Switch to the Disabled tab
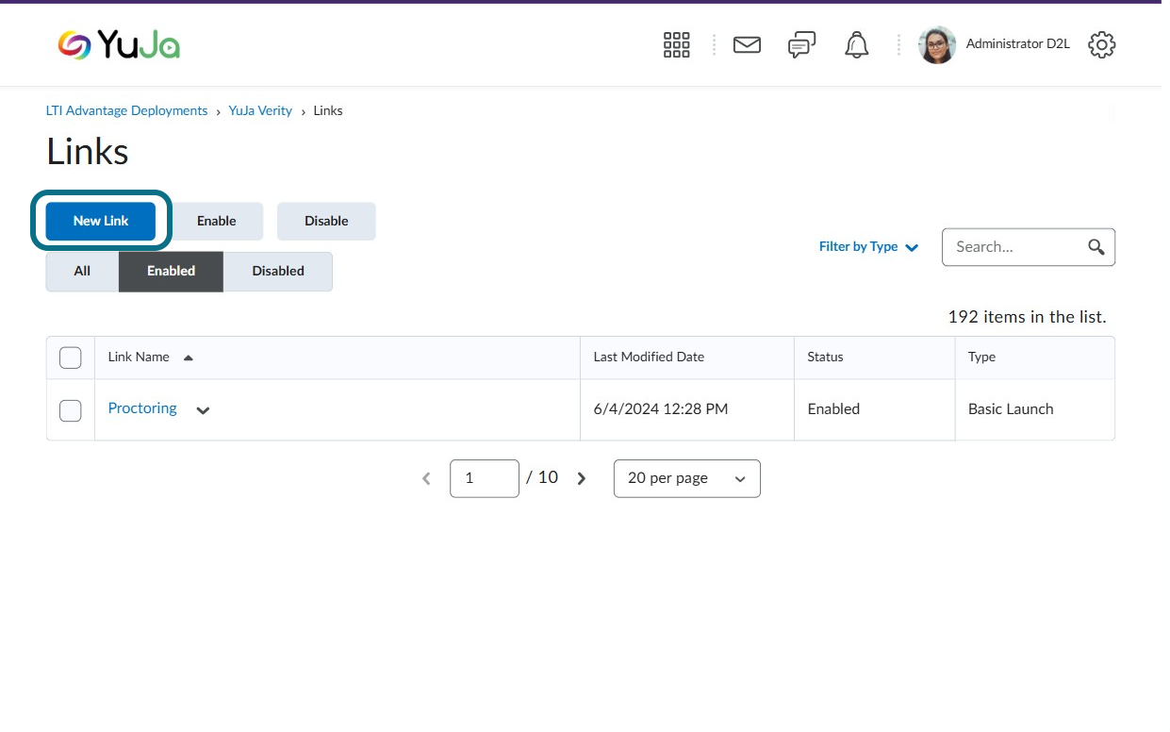1170x732 pixels. (x=278, y=271)
